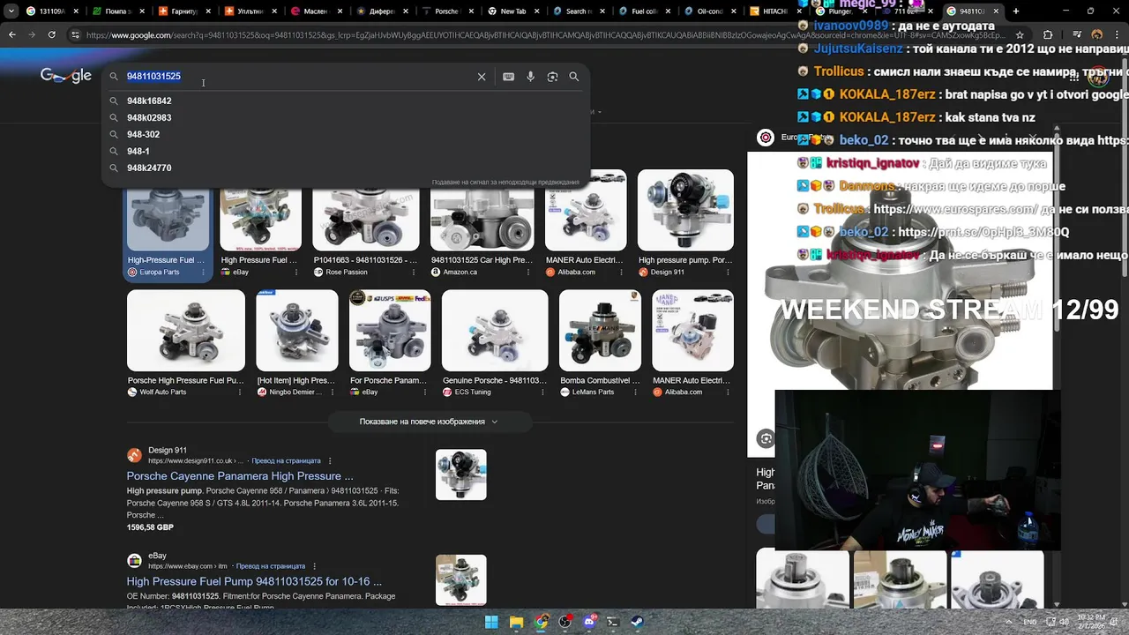Open OBS Studio from the taskbar
The width and height of the screenshot is (1129, 635).
[x=564, y=622]
